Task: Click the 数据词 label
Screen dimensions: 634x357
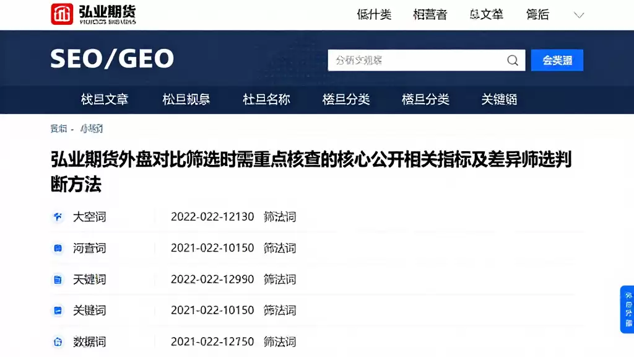Action: click(x=89, y=342)
